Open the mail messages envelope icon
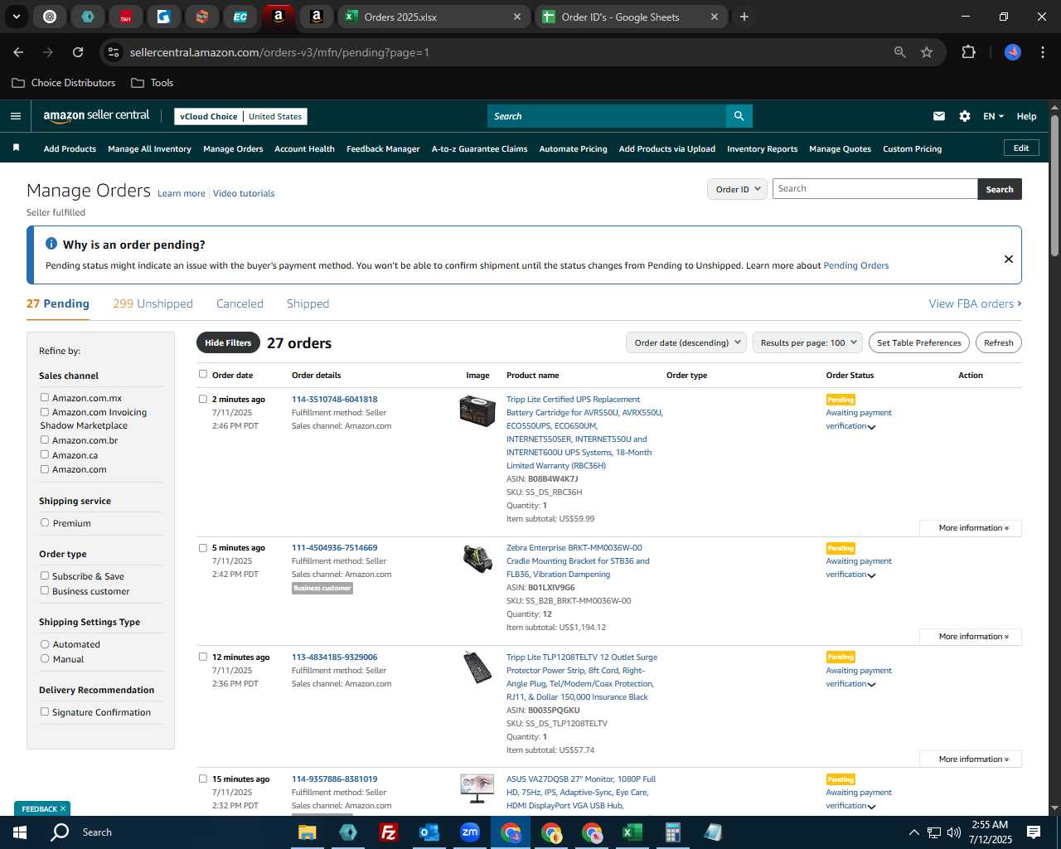 (x=939, y=116)
